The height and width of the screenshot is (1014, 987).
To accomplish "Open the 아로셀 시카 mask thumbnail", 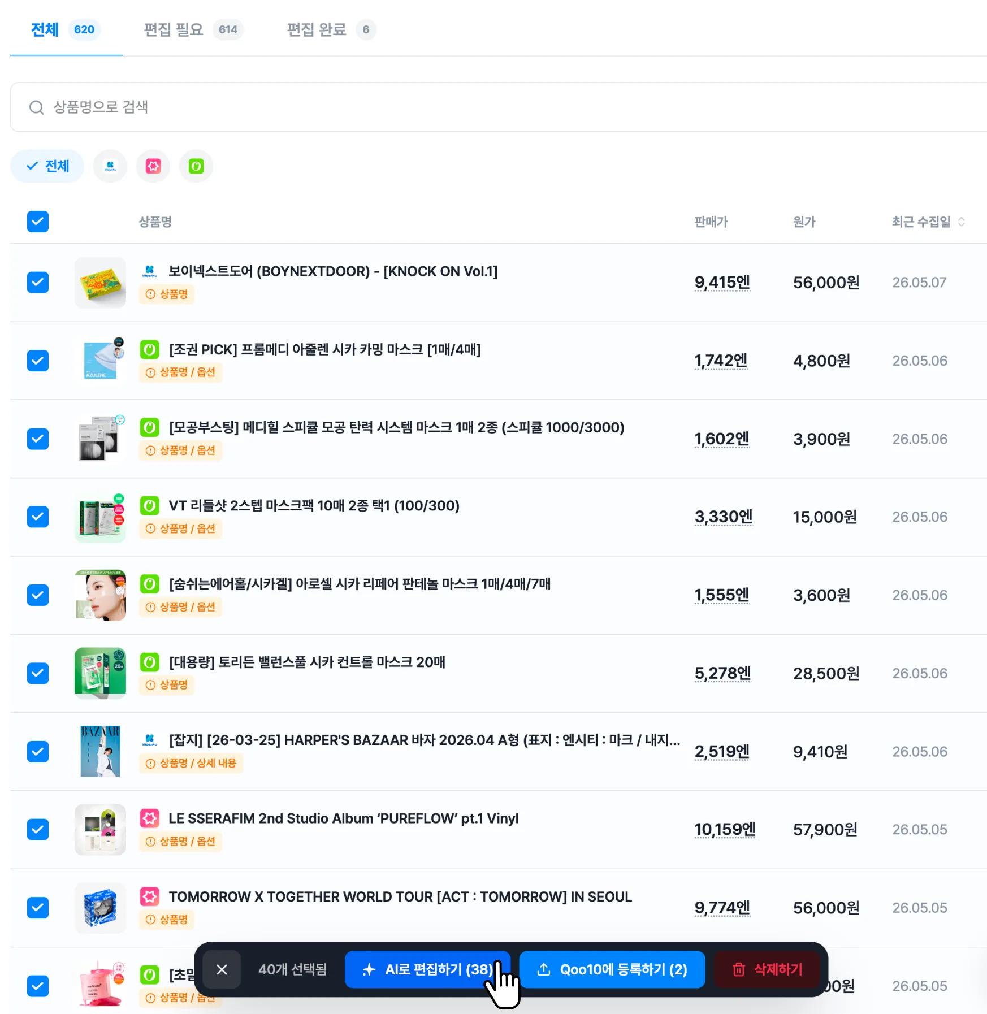I will point(100,595).
